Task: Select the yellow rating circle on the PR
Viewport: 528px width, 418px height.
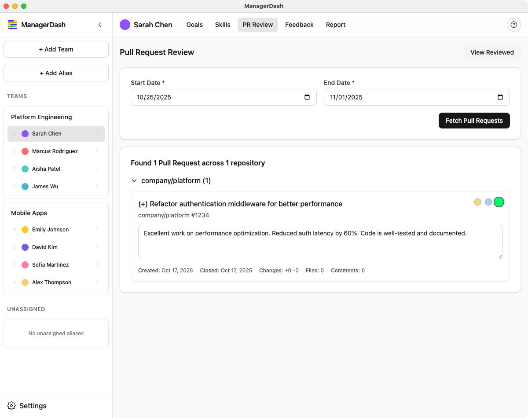Action: coord(477,202)
